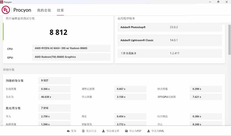Restore down the Procyon window

pos(218,2)
